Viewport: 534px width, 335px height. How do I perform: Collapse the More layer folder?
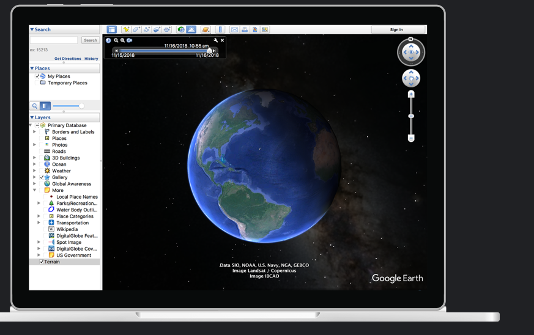pyautogui.click(x=34, y=190)
